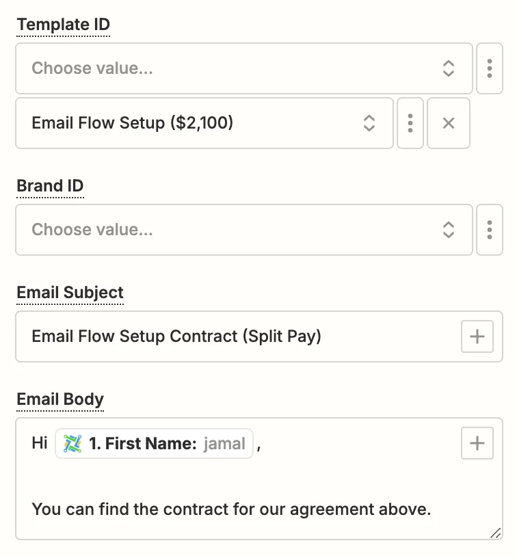Click up-down chevron in Email Flow Setup field
This screenshot has height=558, width=517.
coord(369,123)
